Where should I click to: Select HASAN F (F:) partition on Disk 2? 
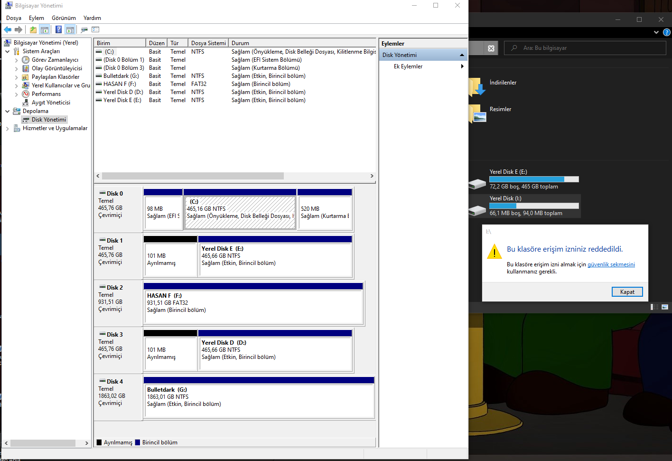point(253,303)
